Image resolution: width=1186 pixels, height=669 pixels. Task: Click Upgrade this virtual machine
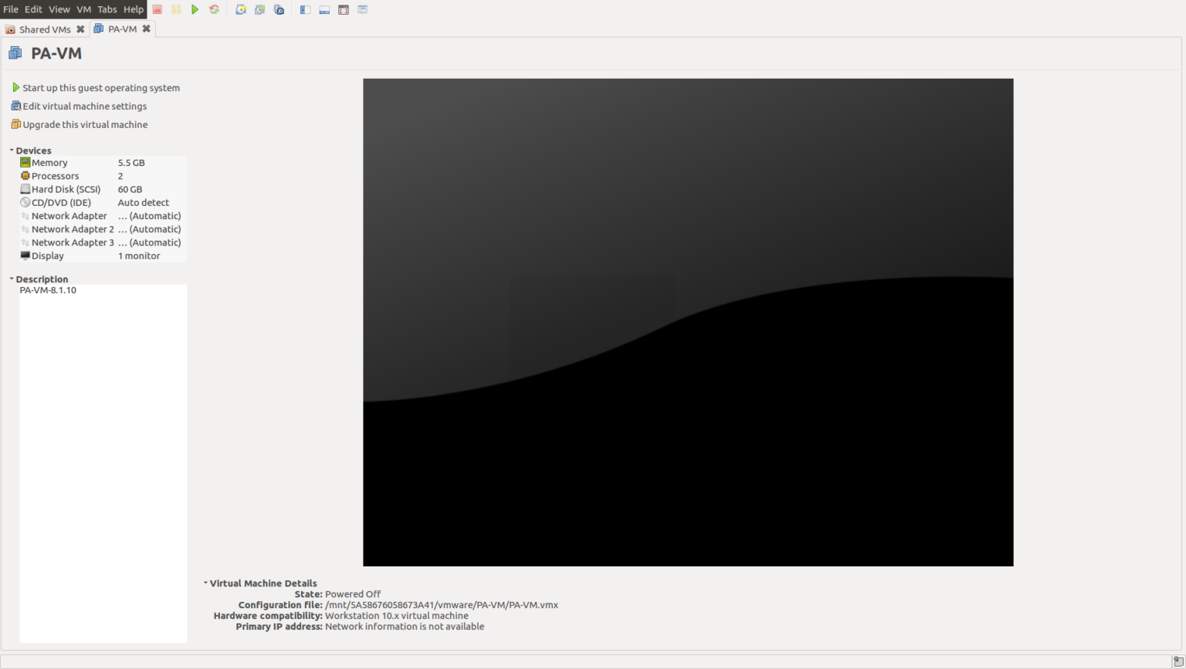(x=85, y=125)
